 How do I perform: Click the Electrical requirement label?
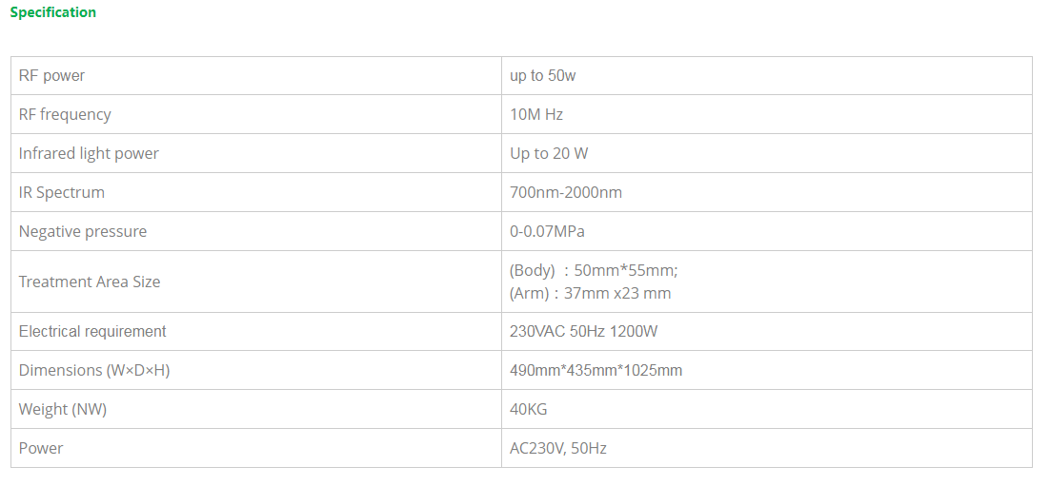coord(92,332)
